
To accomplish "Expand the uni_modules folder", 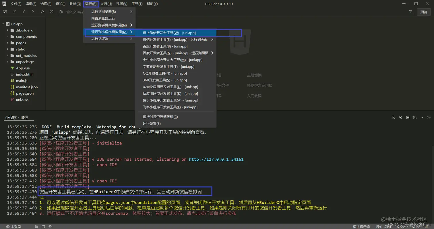I will coord(7,55).
